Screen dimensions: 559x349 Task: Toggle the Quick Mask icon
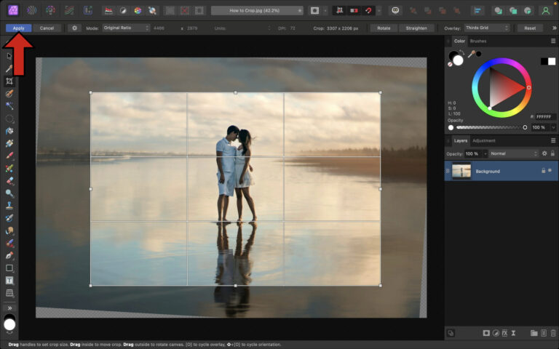(x=314, y=11)
